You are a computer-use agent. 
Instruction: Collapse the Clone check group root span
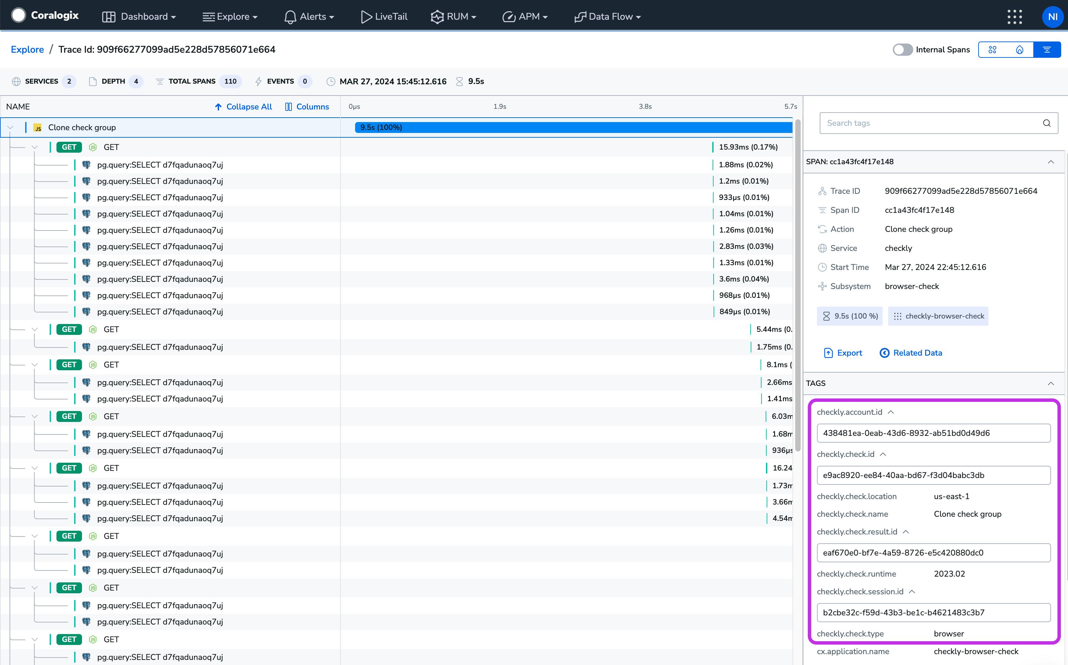tap(10, 127)
